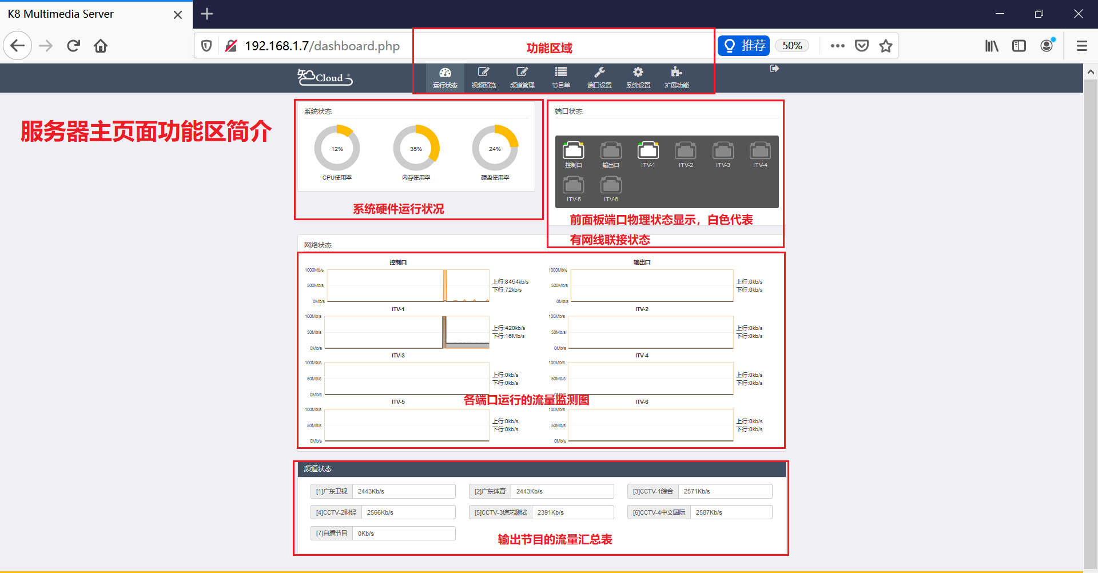
Task: Reload the dashboard page
Action: click(x=73, y=46)
